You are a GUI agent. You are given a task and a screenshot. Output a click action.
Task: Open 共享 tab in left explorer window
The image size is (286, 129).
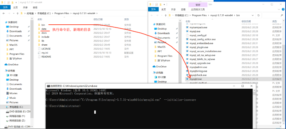25,7
